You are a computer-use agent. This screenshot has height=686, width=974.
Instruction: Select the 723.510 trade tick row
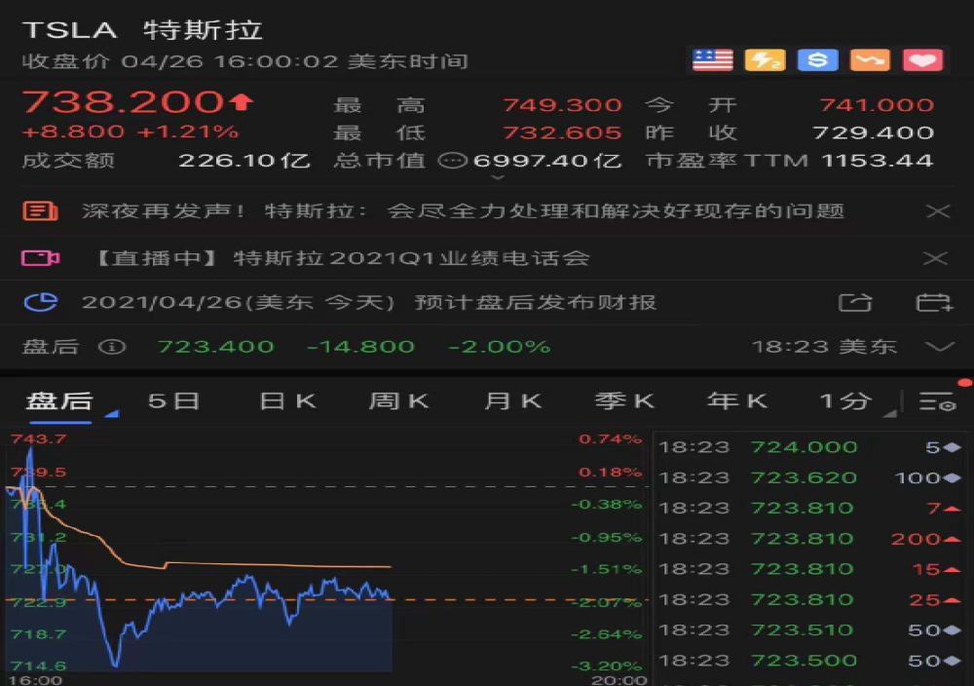pos(810,630)
